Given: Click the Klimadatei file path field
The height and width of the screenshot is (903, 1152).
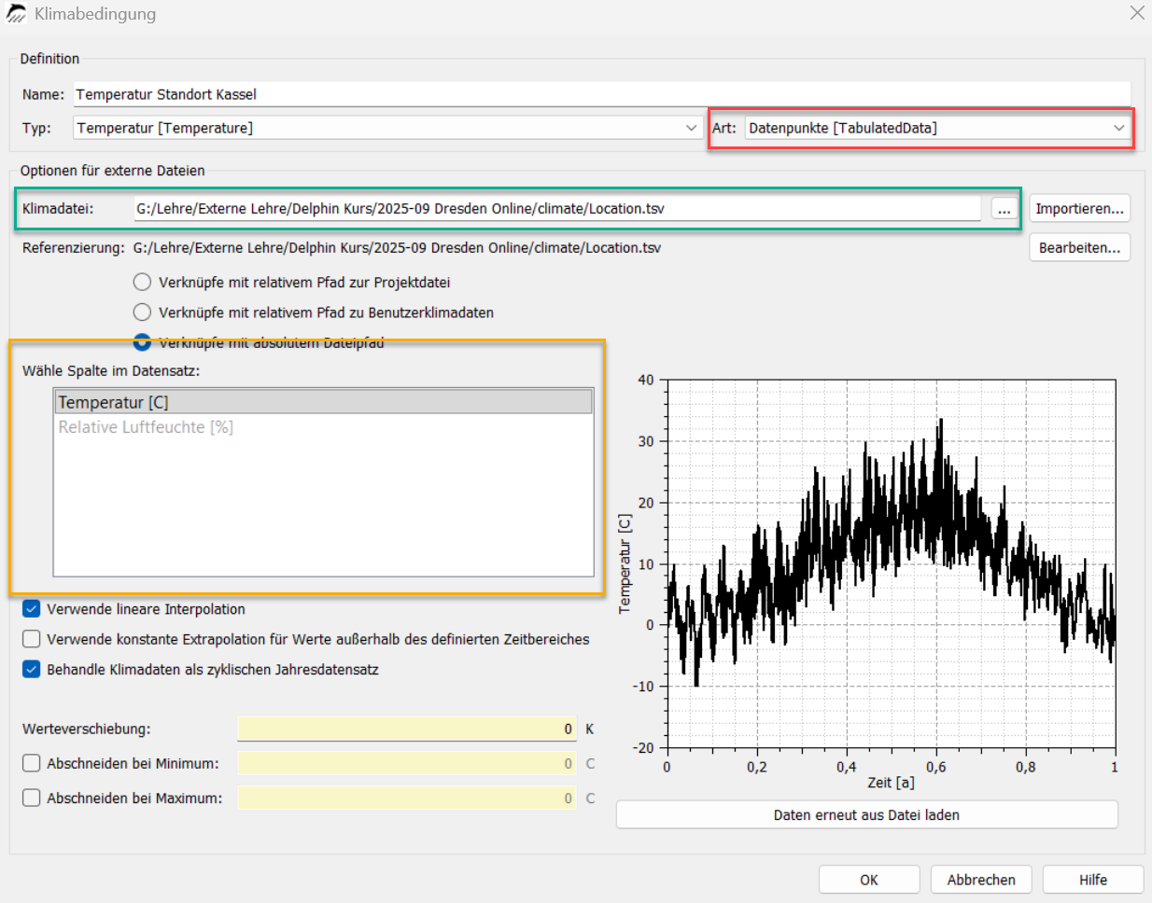Looking at the screenshot, I should 556,209.
